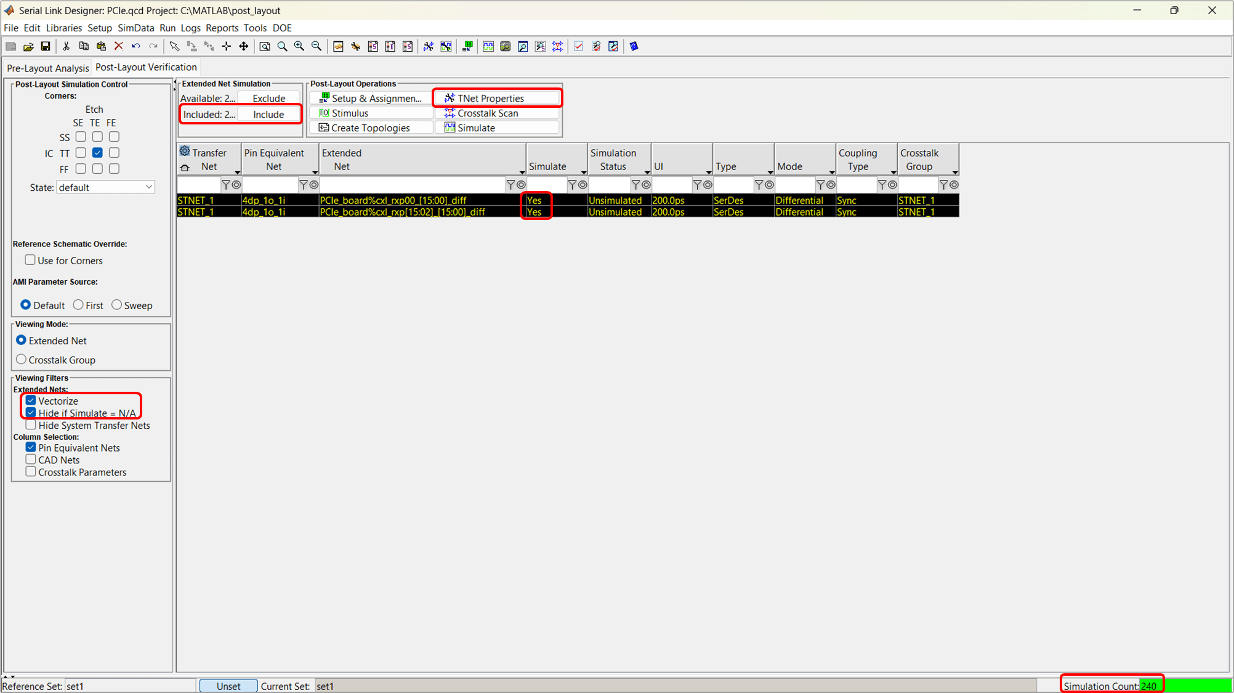Expand the Extended Net column dropdown arrow

(522, 172)
